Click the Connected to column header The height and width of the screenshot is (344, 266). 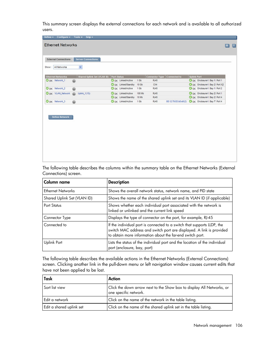tap(176, 77)
